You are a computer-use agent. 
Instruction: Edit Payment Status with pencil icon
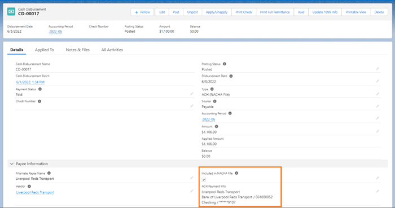point(192,94)
